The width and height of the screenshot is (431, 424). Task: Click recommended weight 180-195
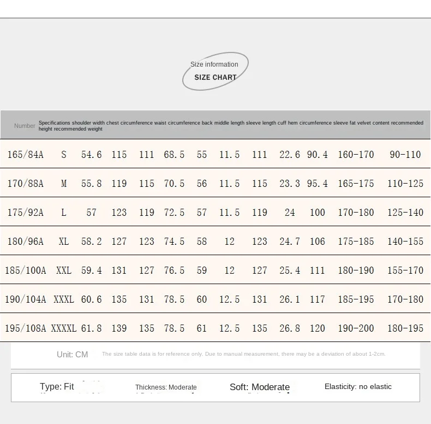click(x=405, y=328)
